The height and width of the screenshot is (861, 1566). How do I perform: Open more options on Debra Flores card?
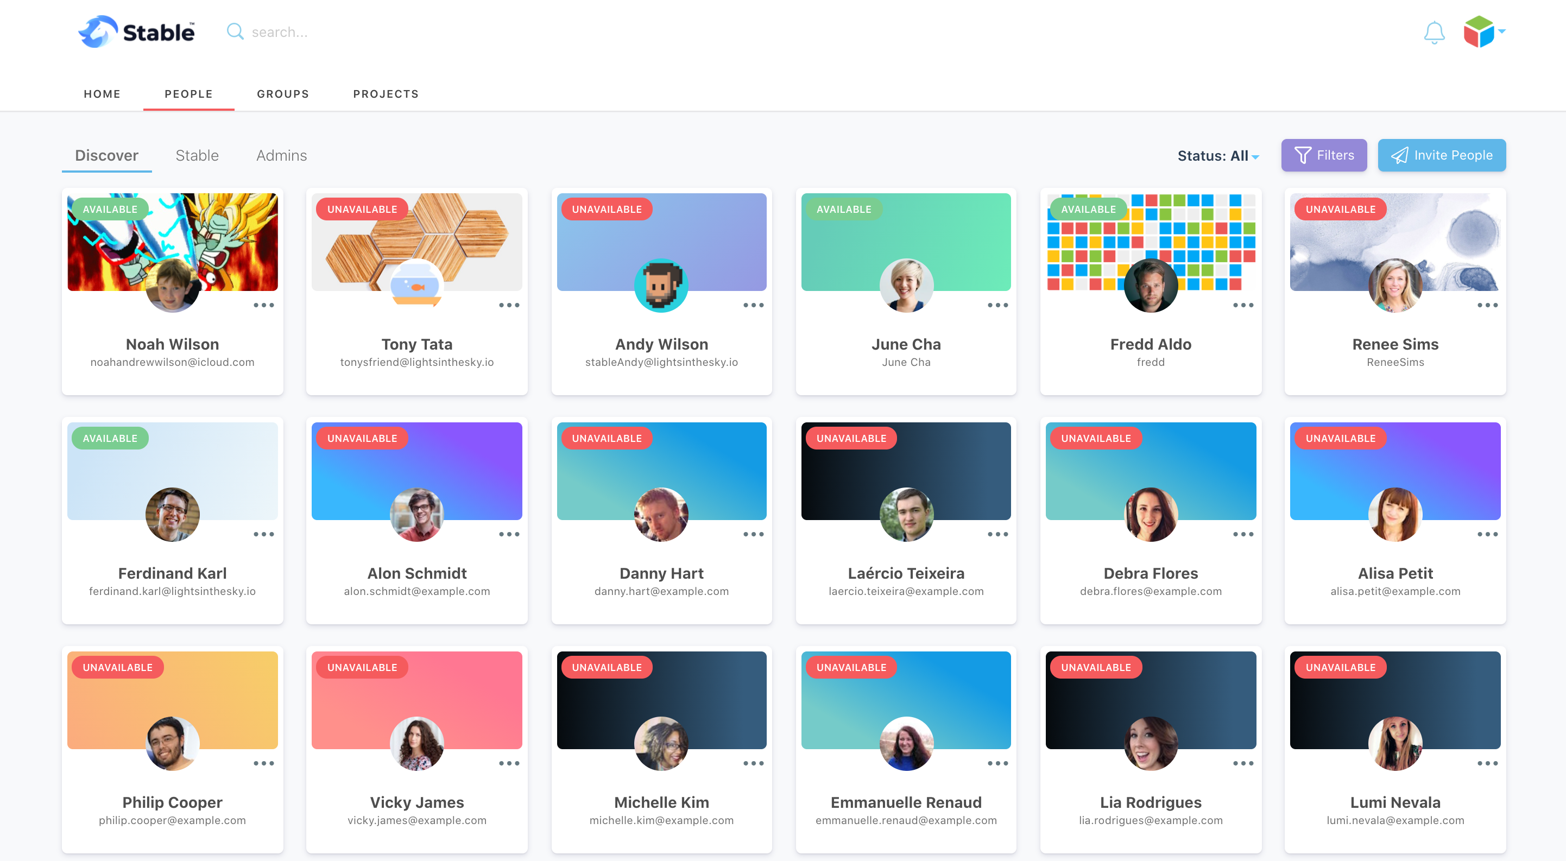click(1243, 534)
